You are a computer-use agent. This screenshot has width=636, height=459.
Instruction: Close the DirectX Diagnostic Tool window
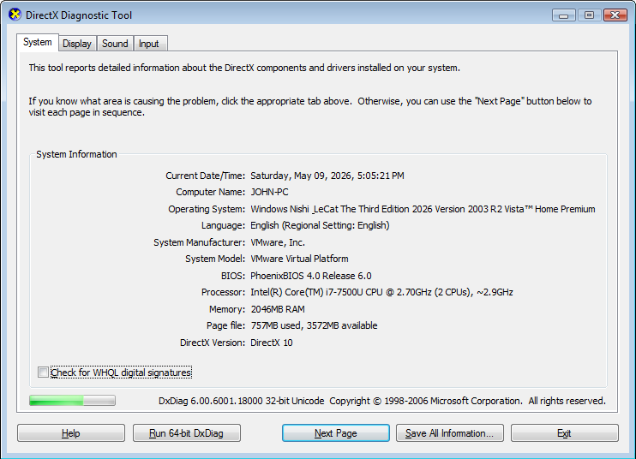tap(615, 15)
